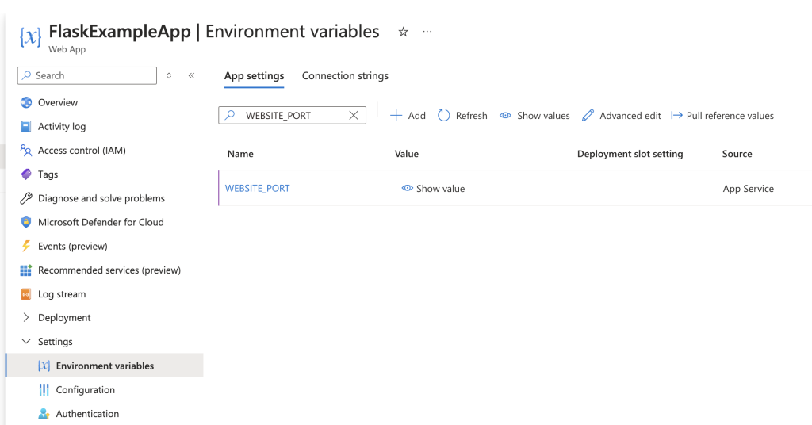Image resolution: width=812 pixels, height=425 pixels.
Task: Click the Add button label
Action: pos(417,116)
